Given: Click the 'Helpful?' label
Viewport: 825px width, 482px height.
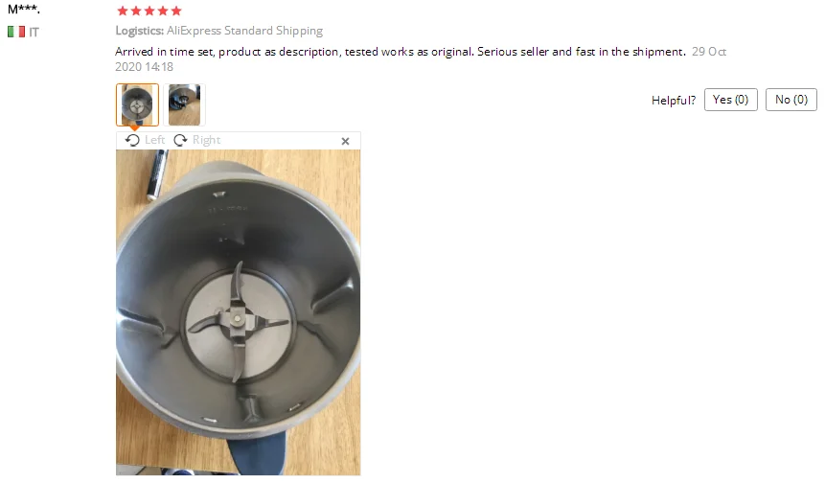Looking at the screenshot, I should click(x=674, y=101).
